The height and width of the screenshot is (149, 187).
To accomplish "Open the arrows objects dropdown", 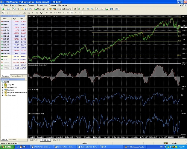I will pyautogui.click(x=41, y=13).
